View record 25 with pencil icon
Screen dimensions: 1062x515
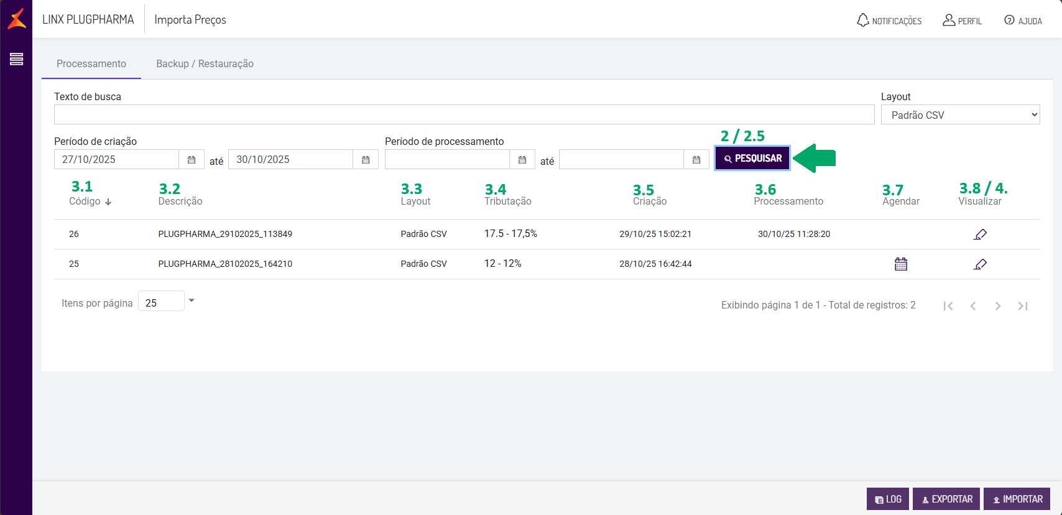[980, 264]
